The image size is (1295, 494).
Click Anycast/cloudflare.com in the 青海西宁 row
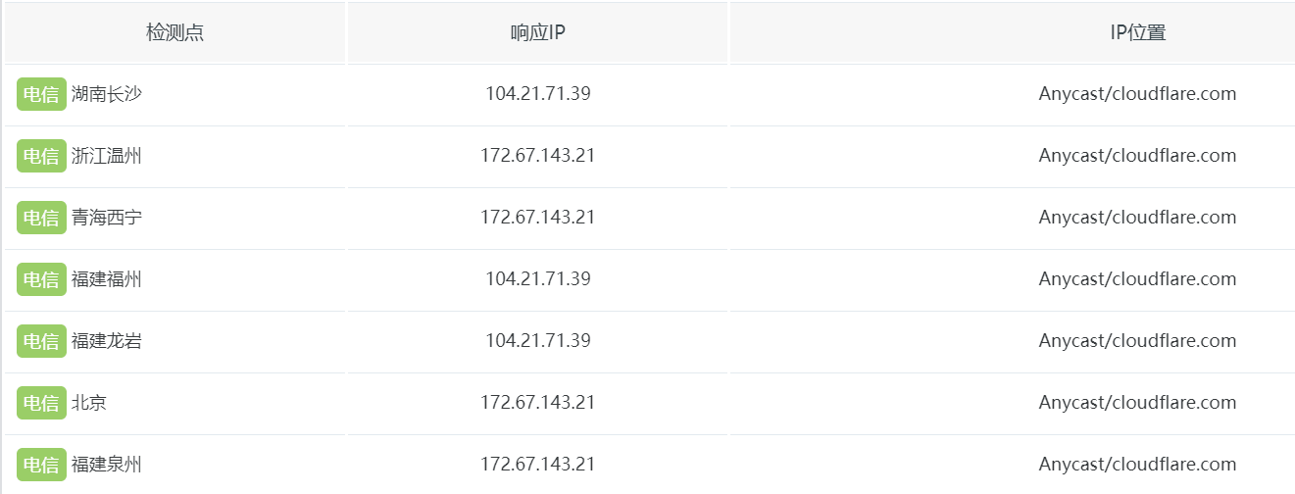pos(1137,218)
